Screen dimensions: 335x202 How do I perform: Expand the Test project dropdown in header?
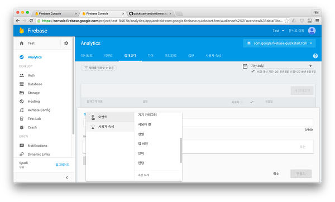(x=279, y=31)
